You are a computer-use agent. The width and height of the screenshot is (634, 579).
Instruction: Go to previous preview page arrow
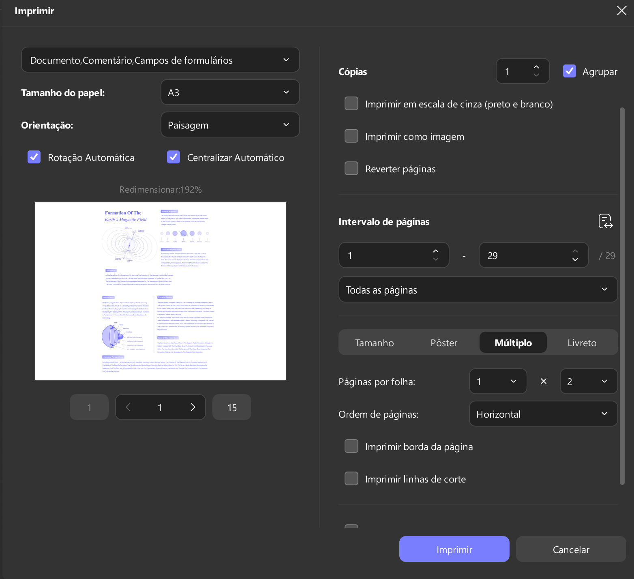click(x=128, y=407)
